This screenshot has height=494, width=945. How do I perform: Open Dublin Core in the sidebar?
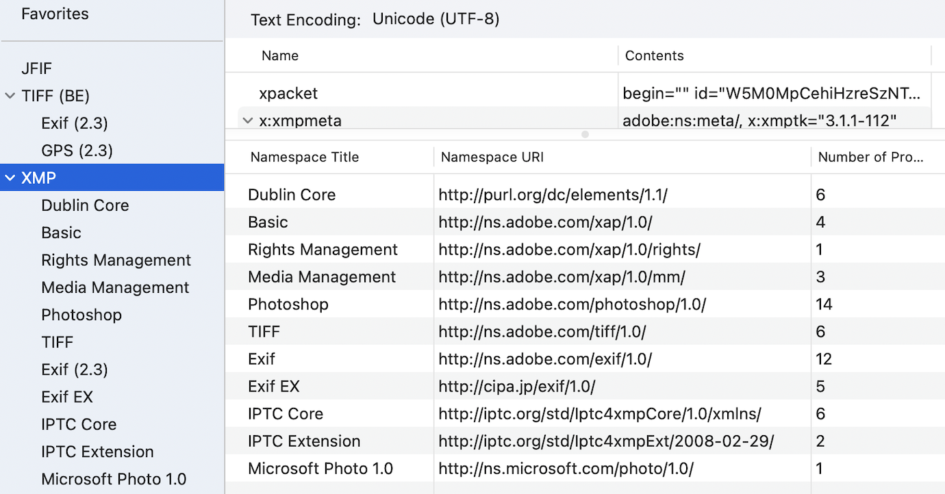click(85, 205)
